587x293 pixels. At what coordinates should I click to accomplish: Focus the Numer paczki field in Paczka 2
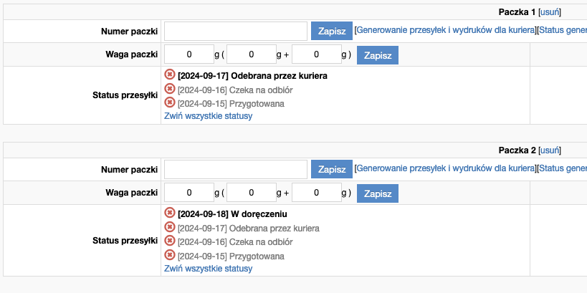[236, 169]
